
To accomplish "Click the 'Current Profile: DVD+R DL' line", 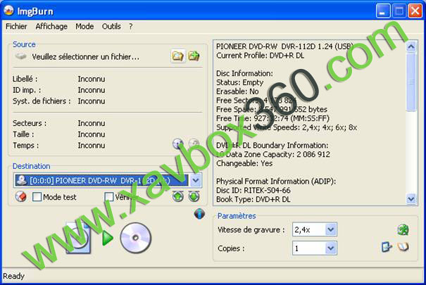I will click(260, 56).
